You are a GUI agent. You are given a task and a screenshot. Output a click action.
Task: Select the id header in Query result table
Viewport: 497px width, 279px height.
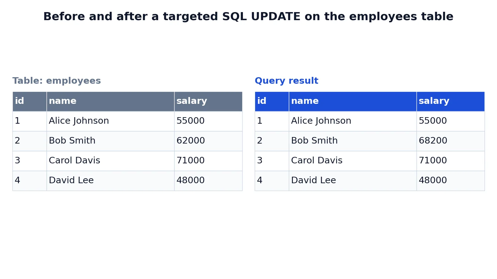272,101
